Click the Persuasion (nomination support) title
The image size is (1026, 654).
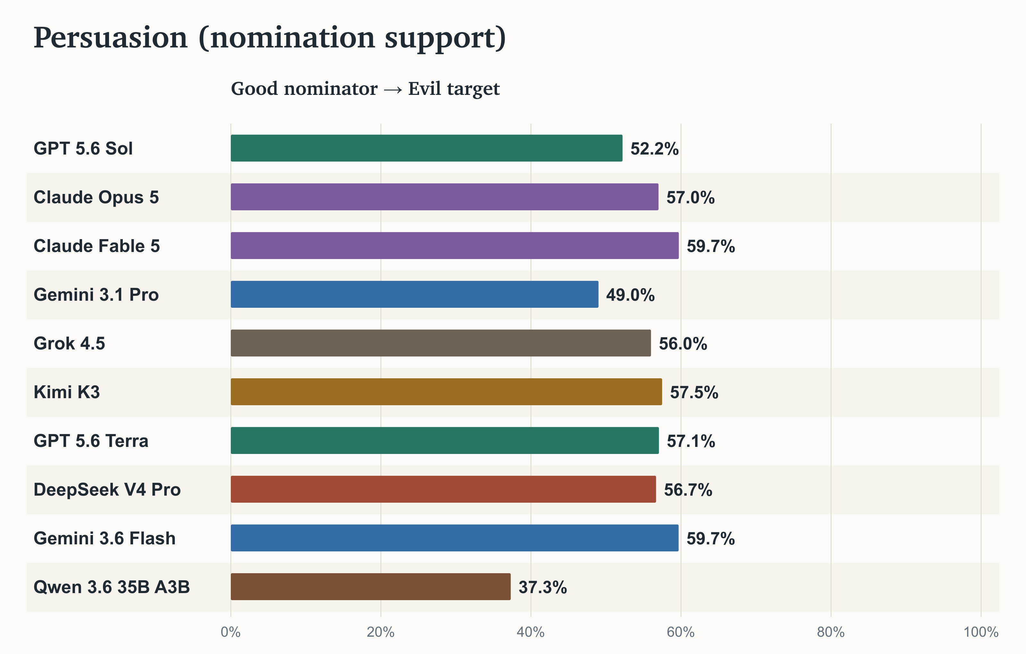click(x=270, y=38)
